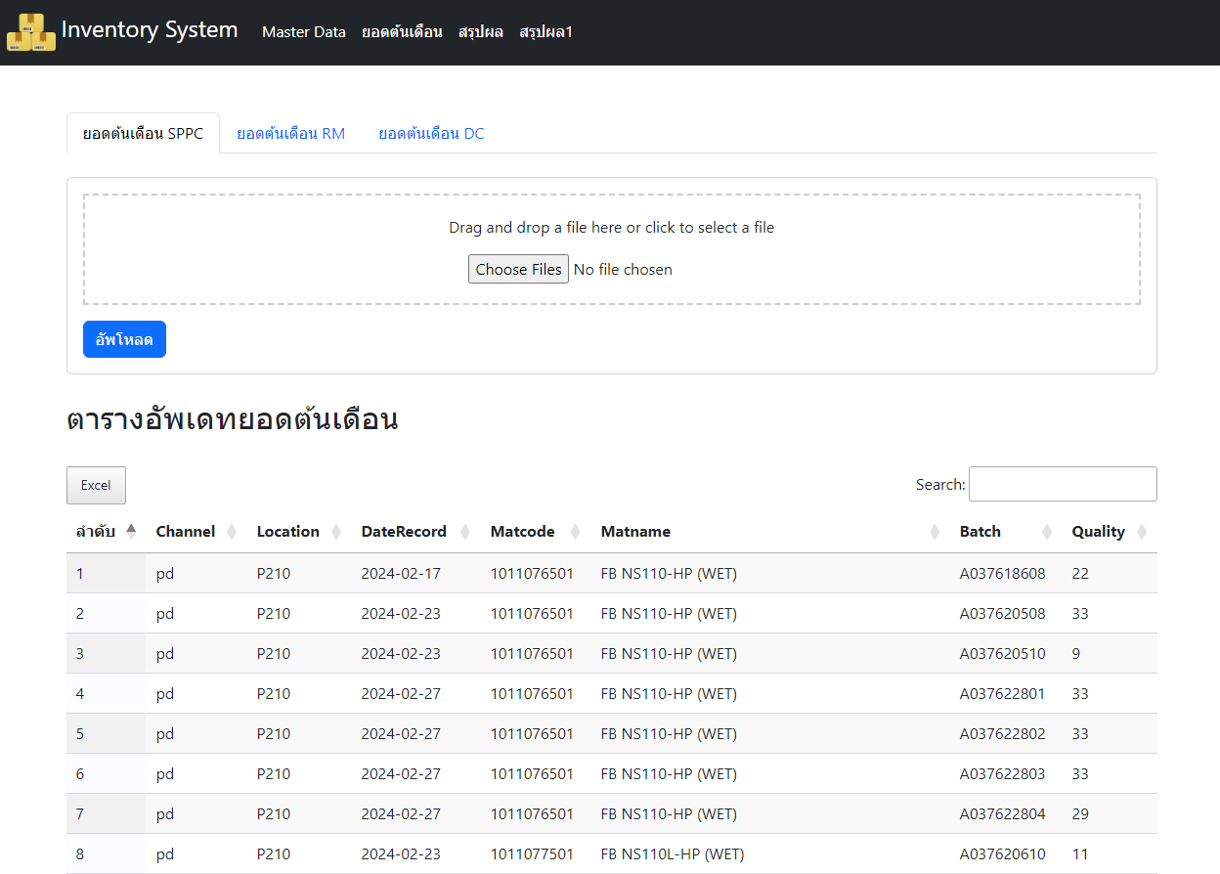Click quality value 22
This screenshot has width=1220, height=874.
(x=1080, y=574)
